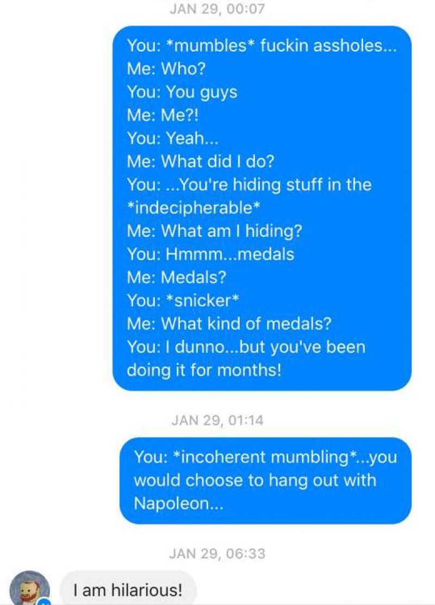Click the "*indecipherable*" text
Screen dimensions: 435x605
pyautogui.click(x=193, y=208)
